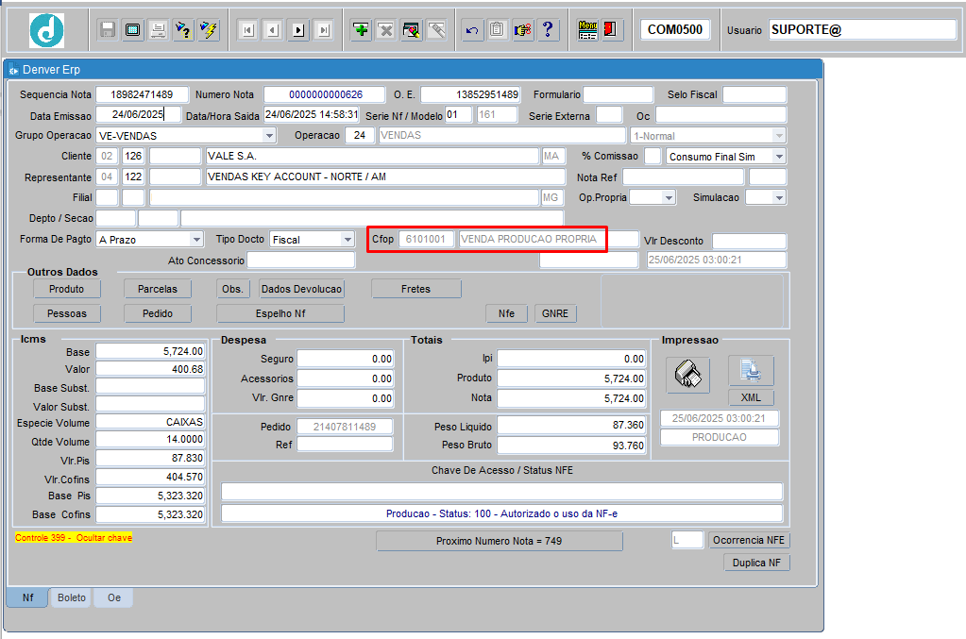
Task: Open help with the question mark icon
Action: (548, 29)
